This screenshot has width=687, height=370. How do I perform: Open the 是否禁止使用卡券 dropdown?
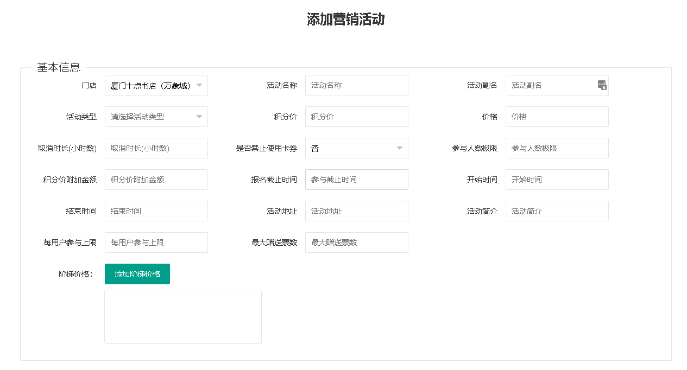(x=356, y=148)
